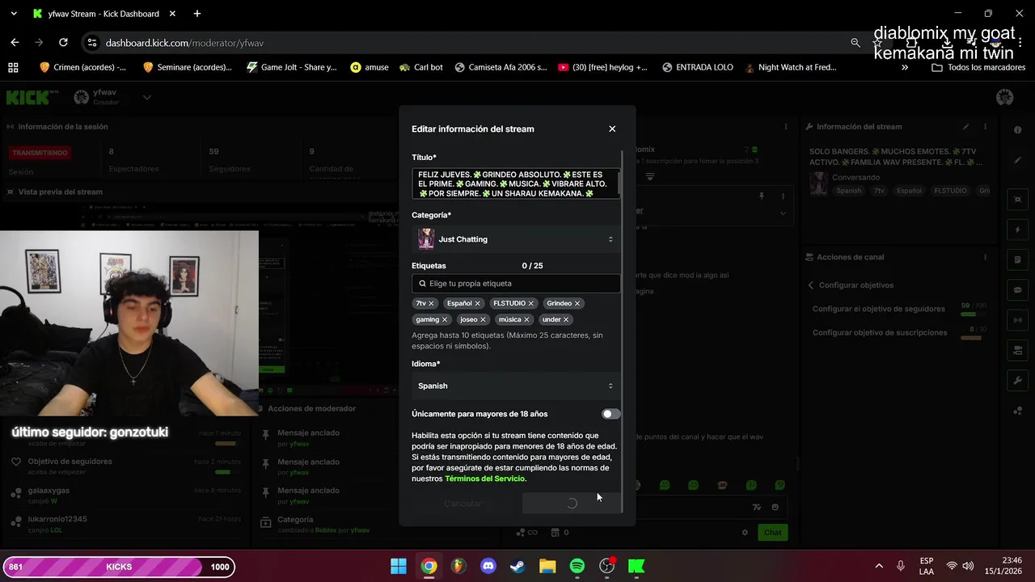The width and height of the screenshot is (1035, 582).
Task: Select Configurar el objetivo de seguidores
Action: click(x=878, y=309)
